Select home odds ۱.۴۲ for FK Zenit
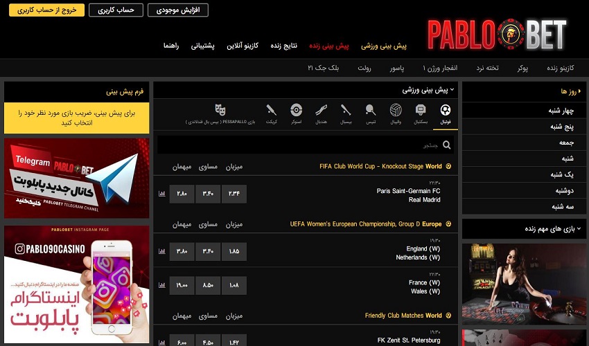 coord(234,340)
